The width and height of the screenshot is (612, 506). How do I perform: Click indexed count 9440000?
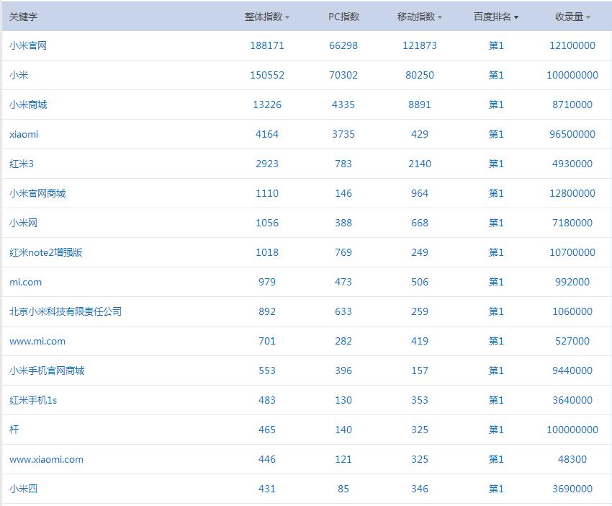coord(572,370)
